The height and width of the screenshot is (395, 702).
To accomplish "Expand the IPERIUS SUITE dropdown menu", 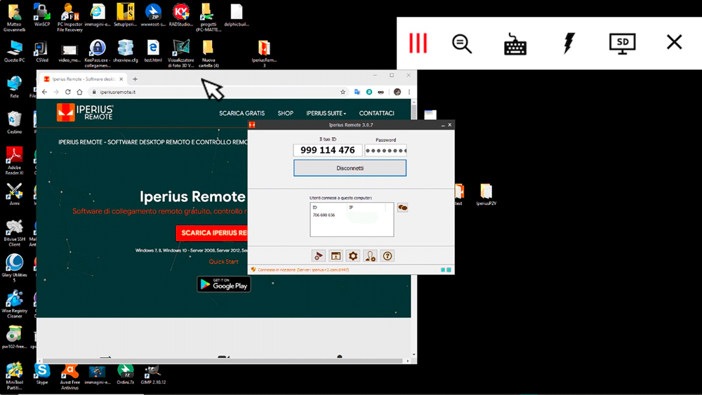I will click(326, 113).
